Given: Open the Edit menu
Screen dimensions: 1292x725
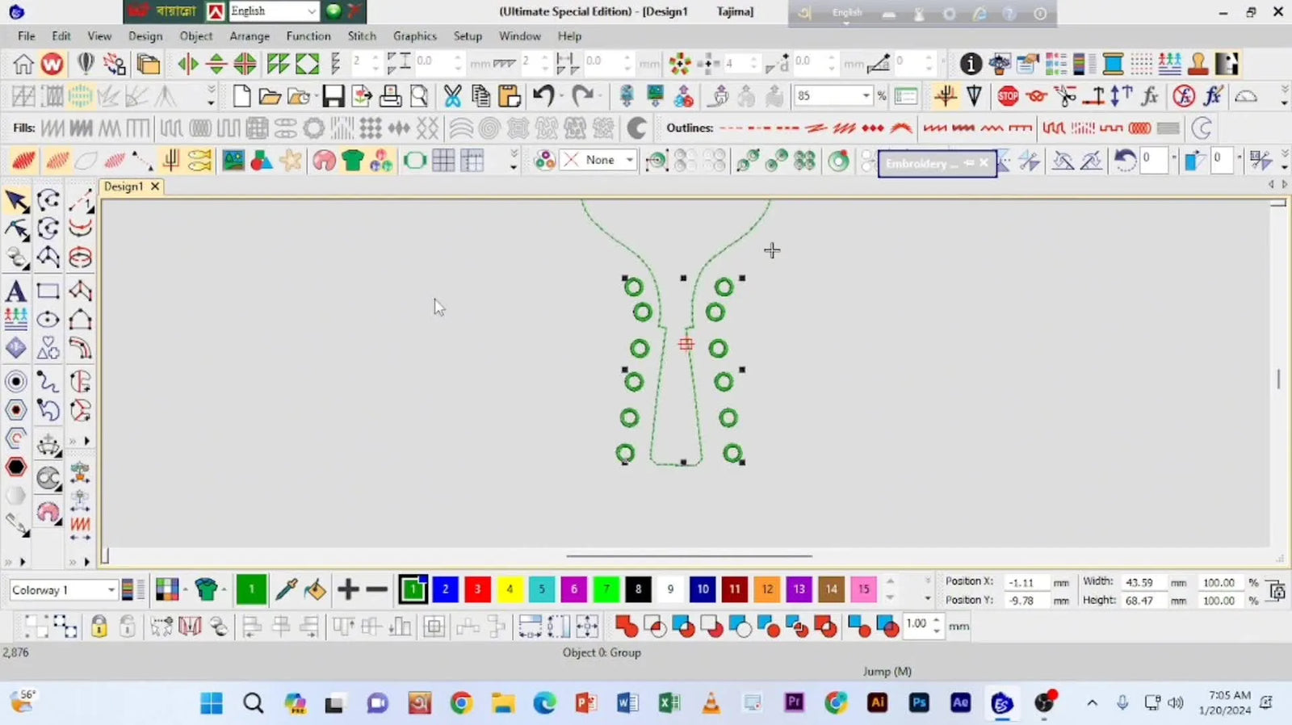Looking at the screenshot, I should point(61,36).
